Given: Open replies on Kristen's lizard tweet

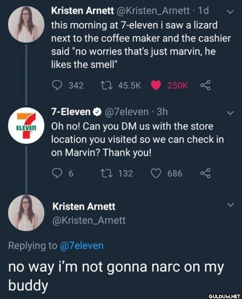Looking at the screenshot, I should (57, 85).
